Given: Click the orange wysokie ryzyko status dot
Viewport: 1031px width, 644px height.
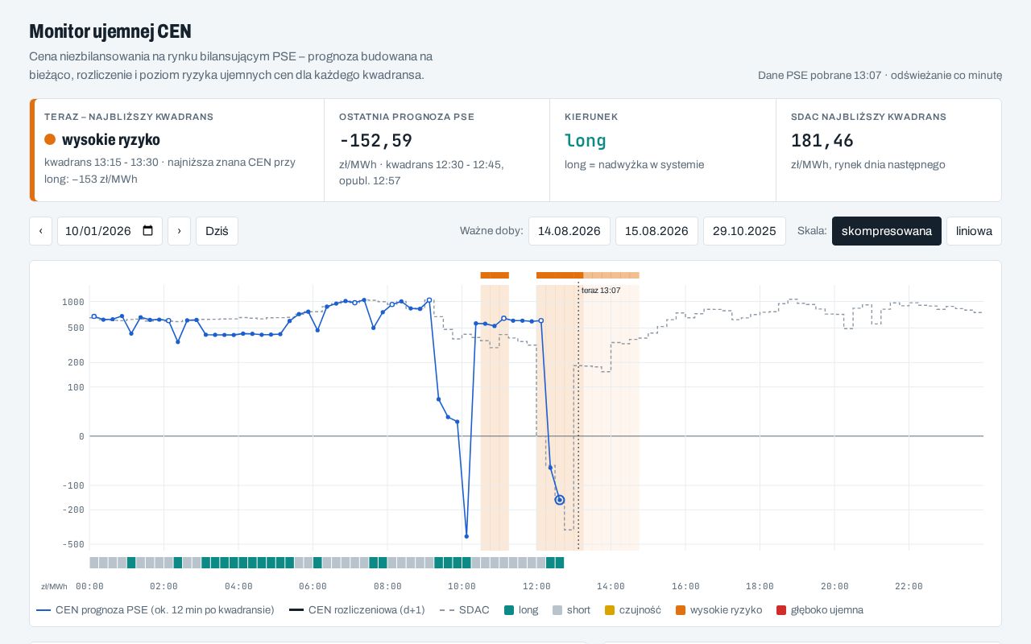Looking at the screenshot, I should tap(50, 139).
